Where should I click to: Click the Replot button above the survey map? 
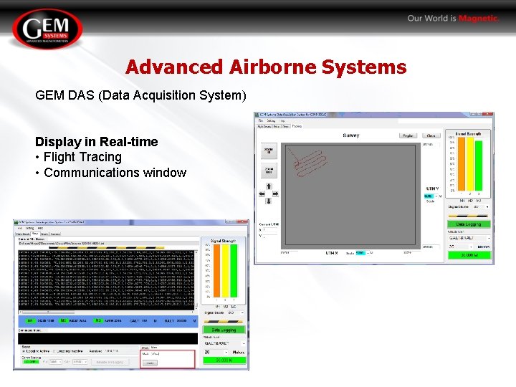[x=408, y=135]
